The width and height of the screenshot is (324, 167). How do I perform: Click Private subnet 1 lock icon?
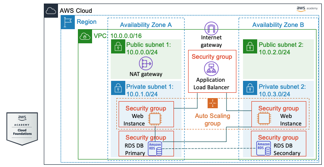118,88
